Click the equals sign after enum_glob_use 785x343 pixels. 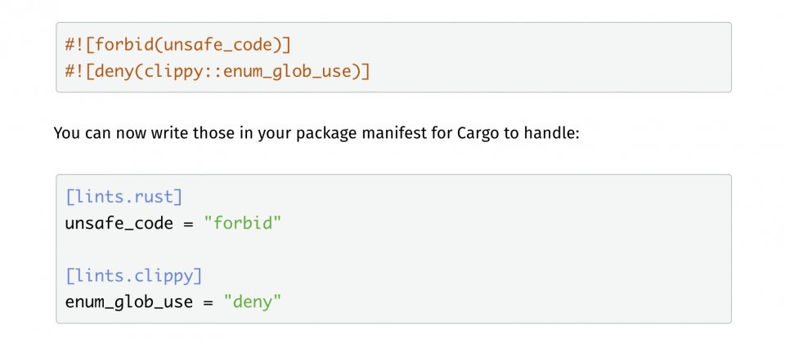tap(208, 302)
